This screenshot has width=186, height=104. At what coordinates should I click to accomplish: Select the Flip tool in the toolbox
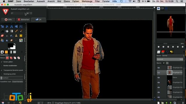[16, 26]
